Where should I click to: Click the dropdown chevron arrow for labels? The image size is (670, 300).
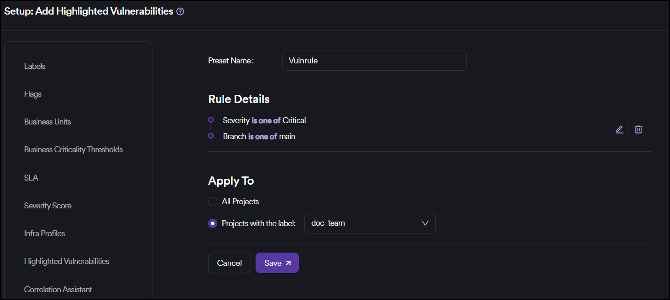coord(425,223)
